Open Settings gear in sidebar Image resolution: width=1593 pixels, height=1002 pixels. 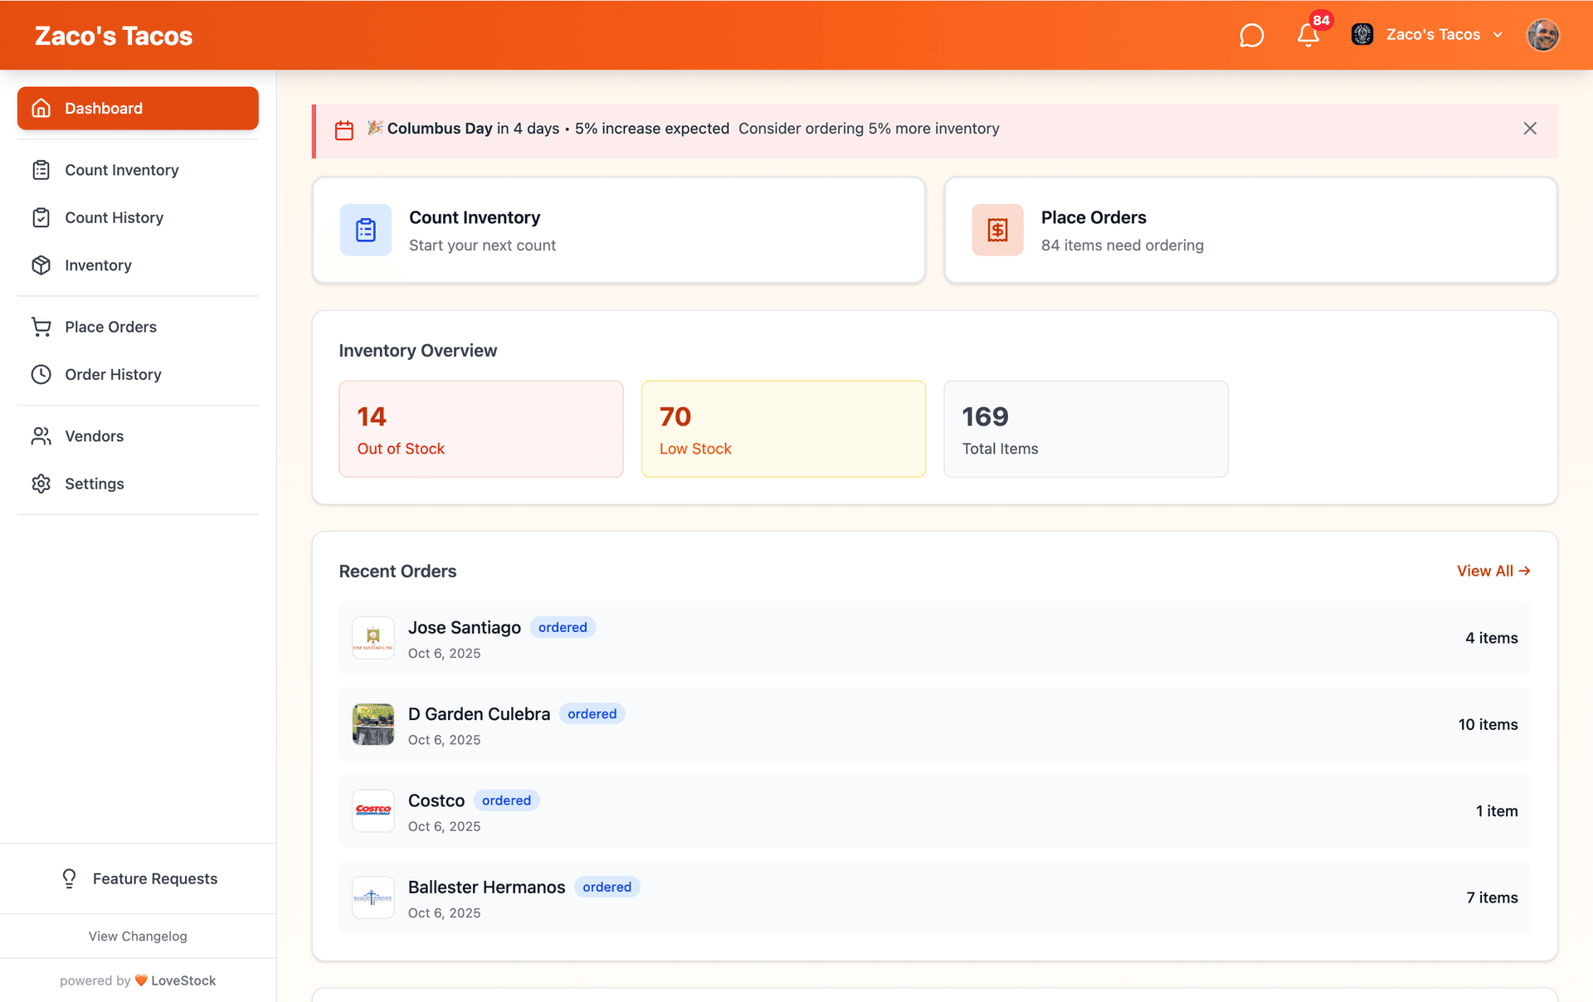(x=94, y=484)
